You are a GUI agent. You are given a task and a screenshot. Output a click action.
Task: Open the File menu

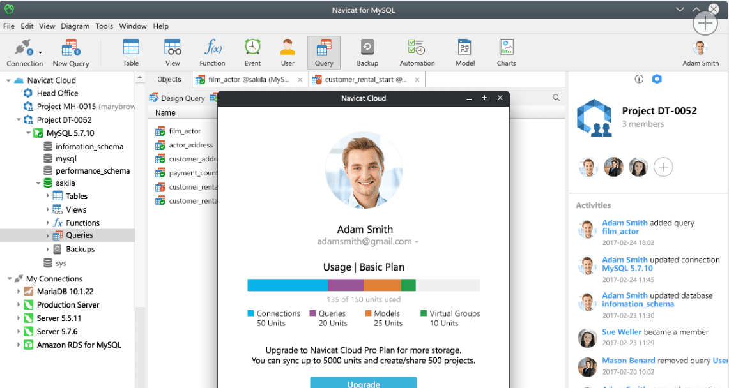[x=9, y=26]
